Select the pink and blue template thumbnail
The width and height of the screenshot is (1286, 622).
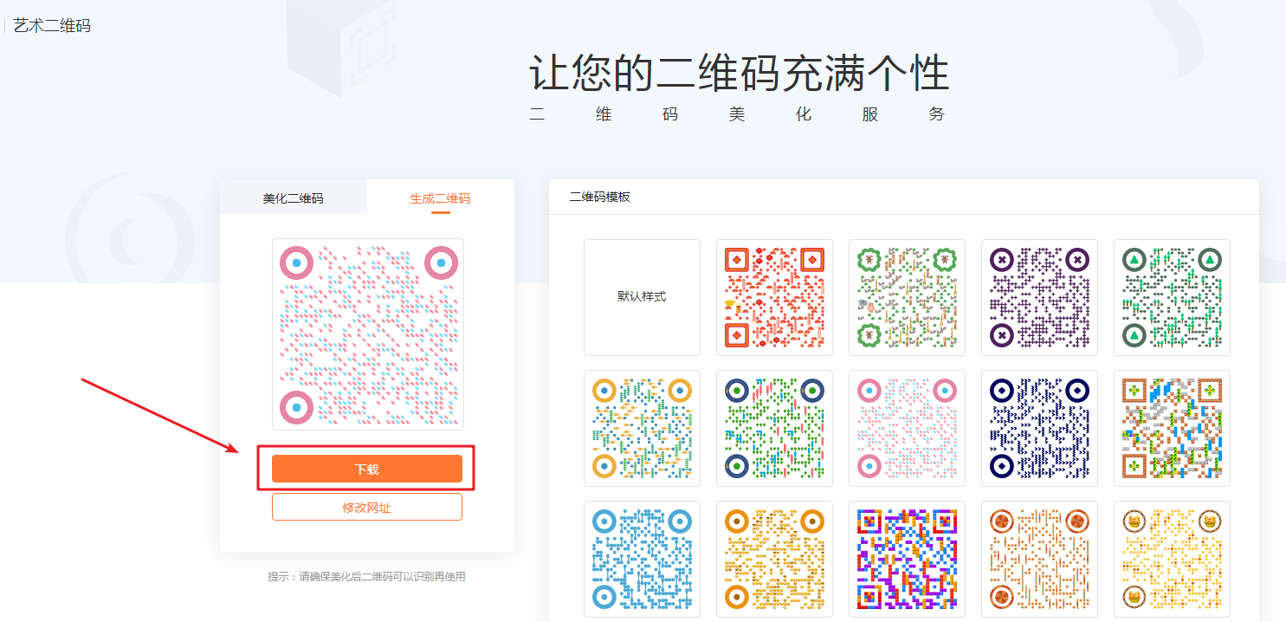click(x=907, y=428)
